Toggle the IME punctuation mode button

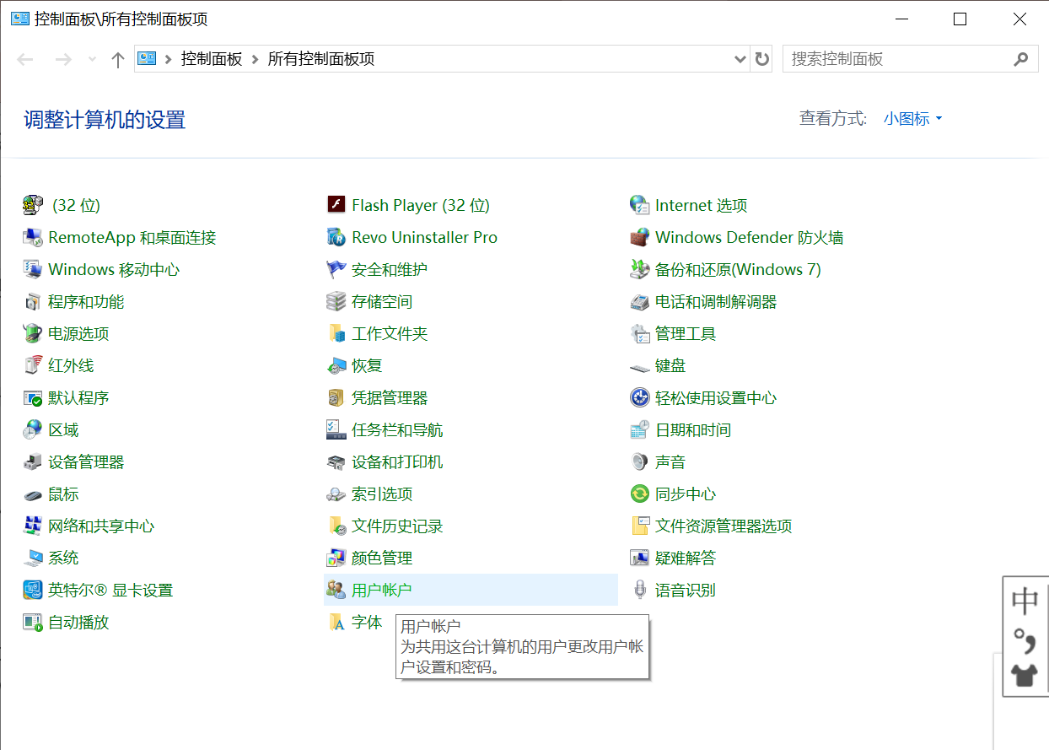1025,641
